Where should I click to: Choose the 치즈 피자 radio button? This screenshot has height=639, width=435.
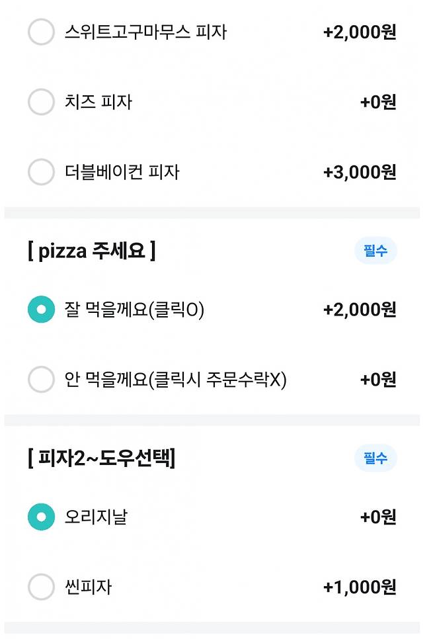tap(41, 102)
